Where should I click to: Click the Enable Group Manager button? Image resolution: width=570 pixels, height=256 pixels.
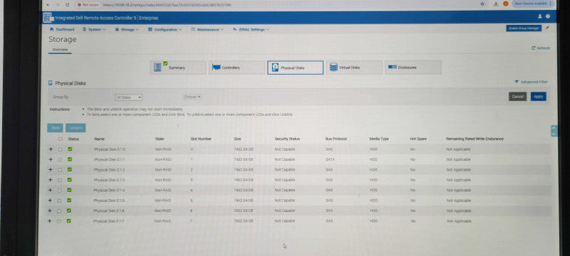coord(524,28)
